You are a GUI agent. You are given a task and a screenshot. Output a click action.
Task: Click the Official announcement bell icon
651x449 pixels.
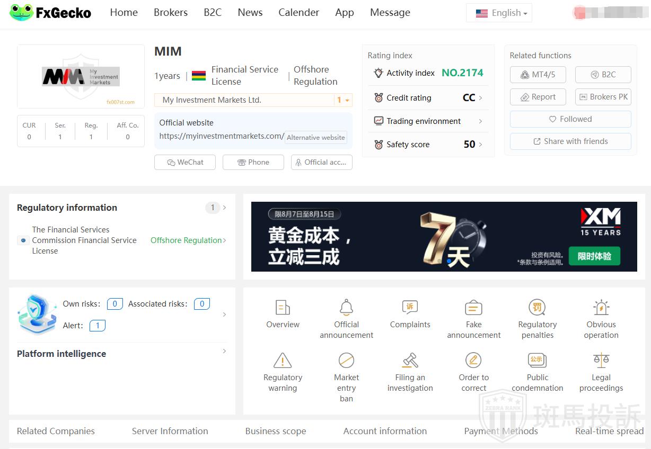point(346,308)
